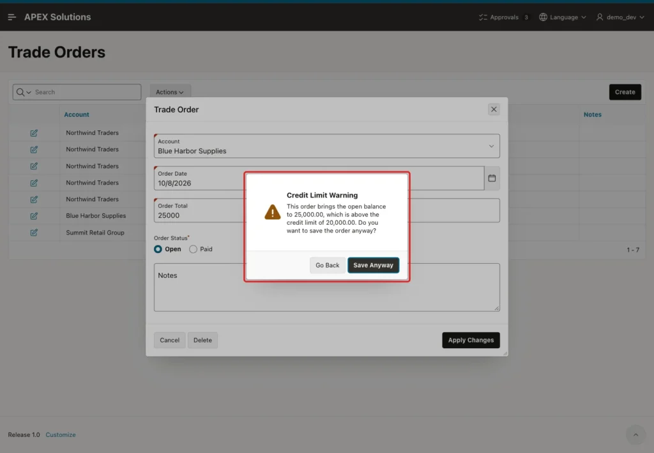The width and height of the screenshot is (654, 453).
Task: Click the edit icon of the first Northwind Traders row
Action: pos(34,133)
